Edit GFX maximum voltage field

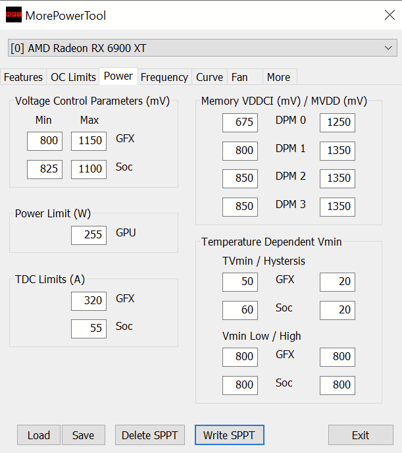[x=89, y=141]
